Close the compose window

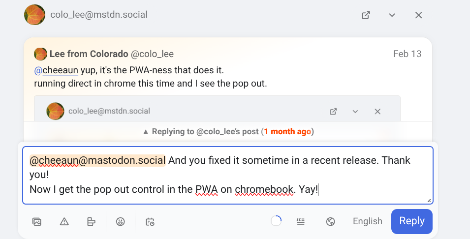click(419, 15)
